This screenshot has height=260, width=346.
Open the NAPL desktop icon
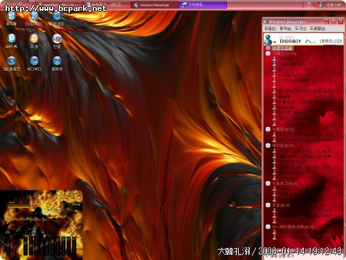click(x=11, y=42)
